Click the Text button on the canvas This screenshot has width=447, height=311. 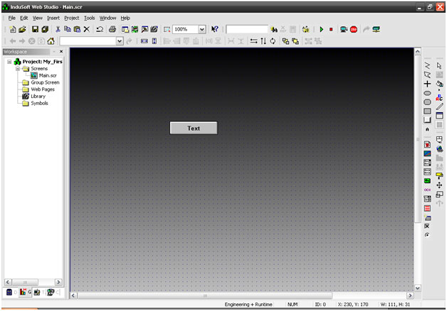pyautogui.click(x=194, y=129)
